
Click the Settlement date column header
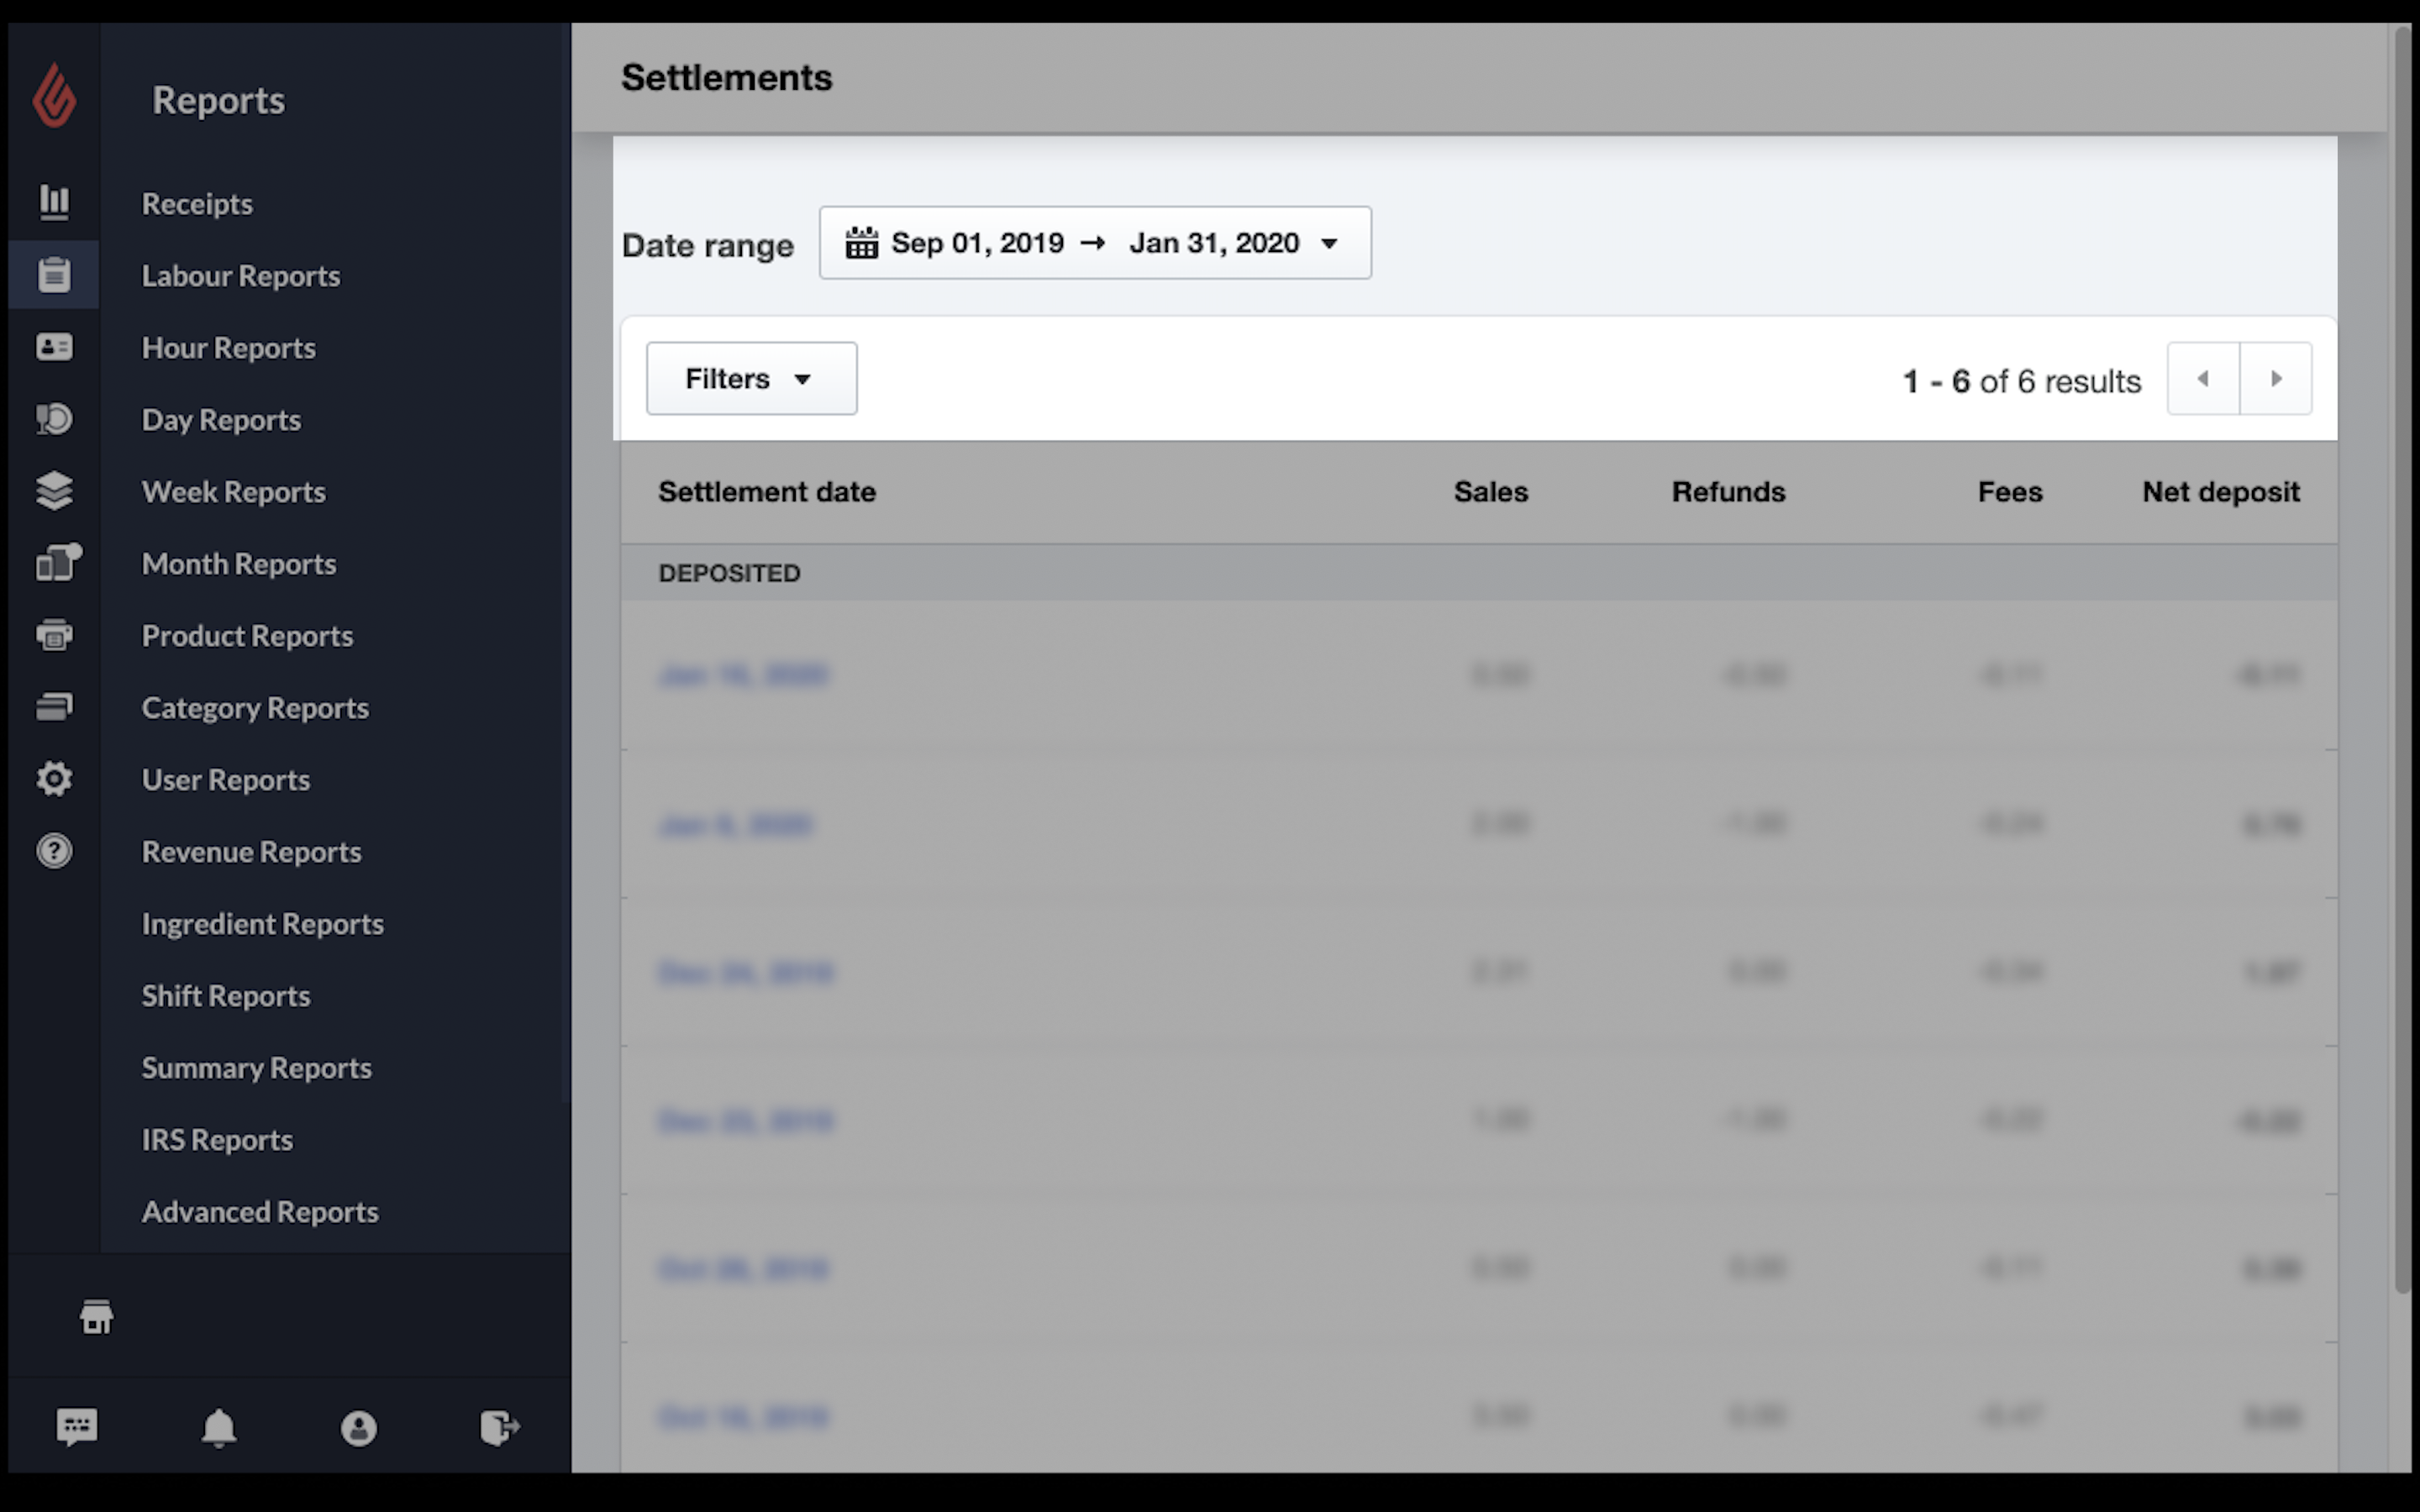[x=766, y=491]
